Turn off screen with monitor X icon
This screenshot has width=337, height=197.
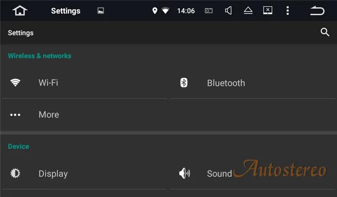coord(268,10)
